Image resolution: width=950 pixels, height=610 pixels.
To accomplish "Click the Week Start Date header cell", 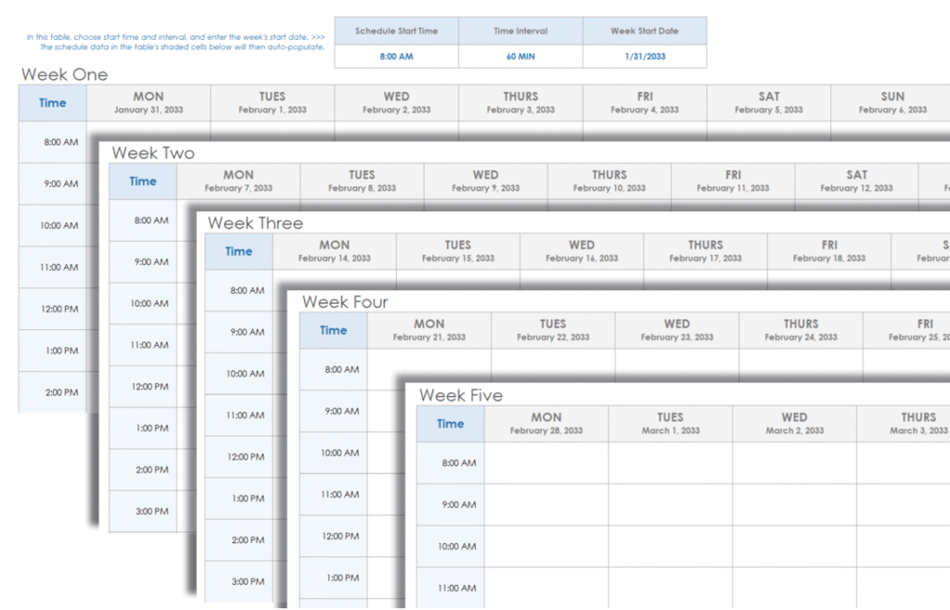I will click(645, 31).
